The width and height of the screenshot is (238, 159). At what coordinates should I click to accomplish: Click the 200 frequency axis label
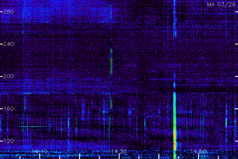point(8,76)
